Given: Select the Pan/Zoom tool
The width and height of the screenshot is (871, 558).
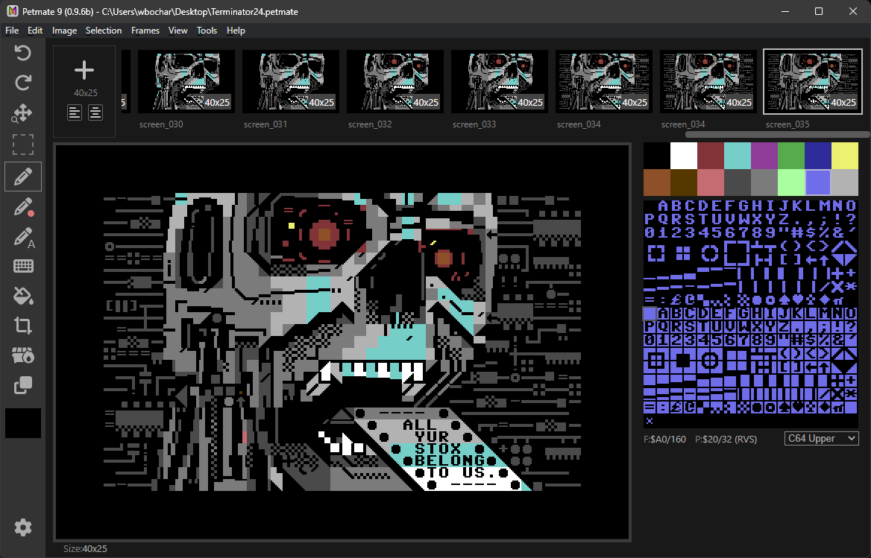Looking at the screenshot, I should (23, 113).
